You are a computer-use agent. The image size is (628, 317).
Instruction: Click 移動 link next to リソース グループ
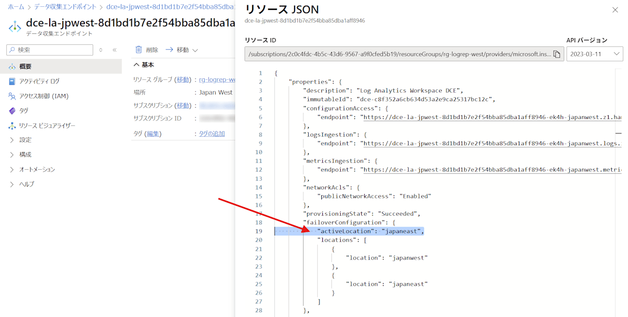[183, 80]
